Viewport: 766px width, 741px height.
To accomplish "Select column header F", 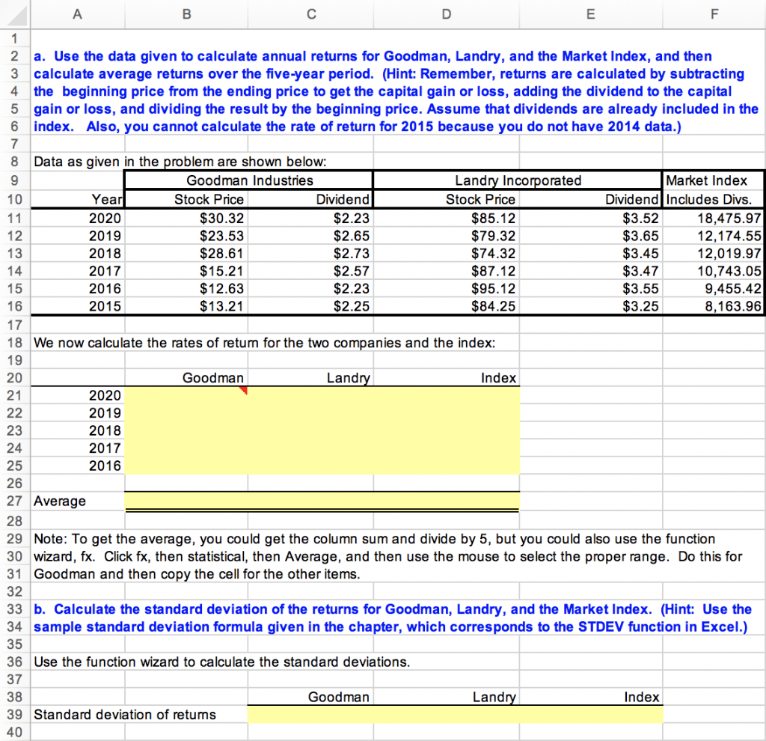I will (x=713, y=13).
